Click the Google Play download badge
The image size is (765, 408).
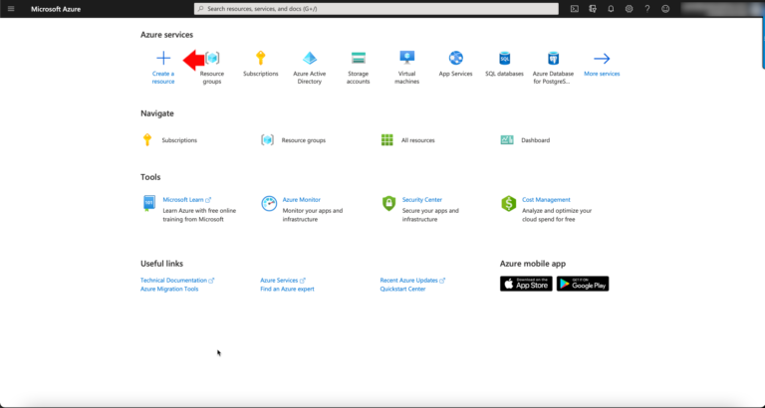583,284
